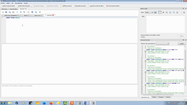Open the Archivo menu
The image size is (187, 105).
tap(3, 3)
